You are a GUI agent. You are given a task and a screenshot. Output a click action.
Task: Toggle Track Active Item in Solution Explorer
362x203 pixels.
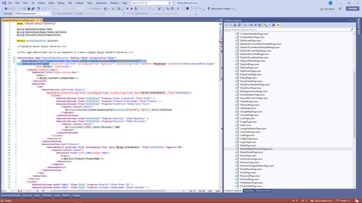[265, 25]
